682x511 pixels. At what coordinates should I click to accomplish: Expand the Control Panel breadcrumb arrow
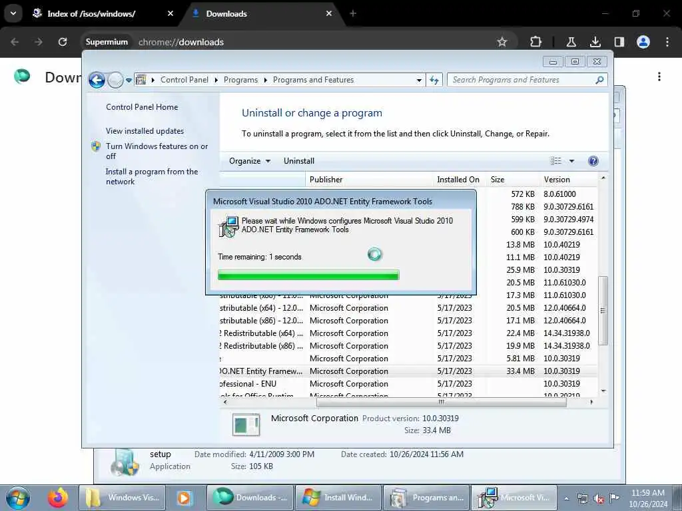(x=216, y=80)
